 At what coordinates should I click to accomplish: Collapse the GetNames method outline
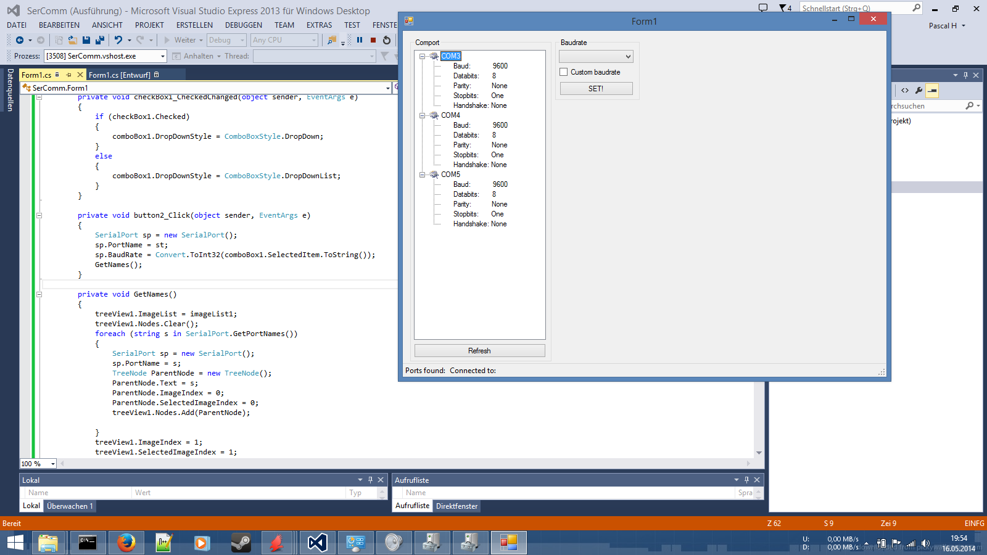(x=39, y=294)
